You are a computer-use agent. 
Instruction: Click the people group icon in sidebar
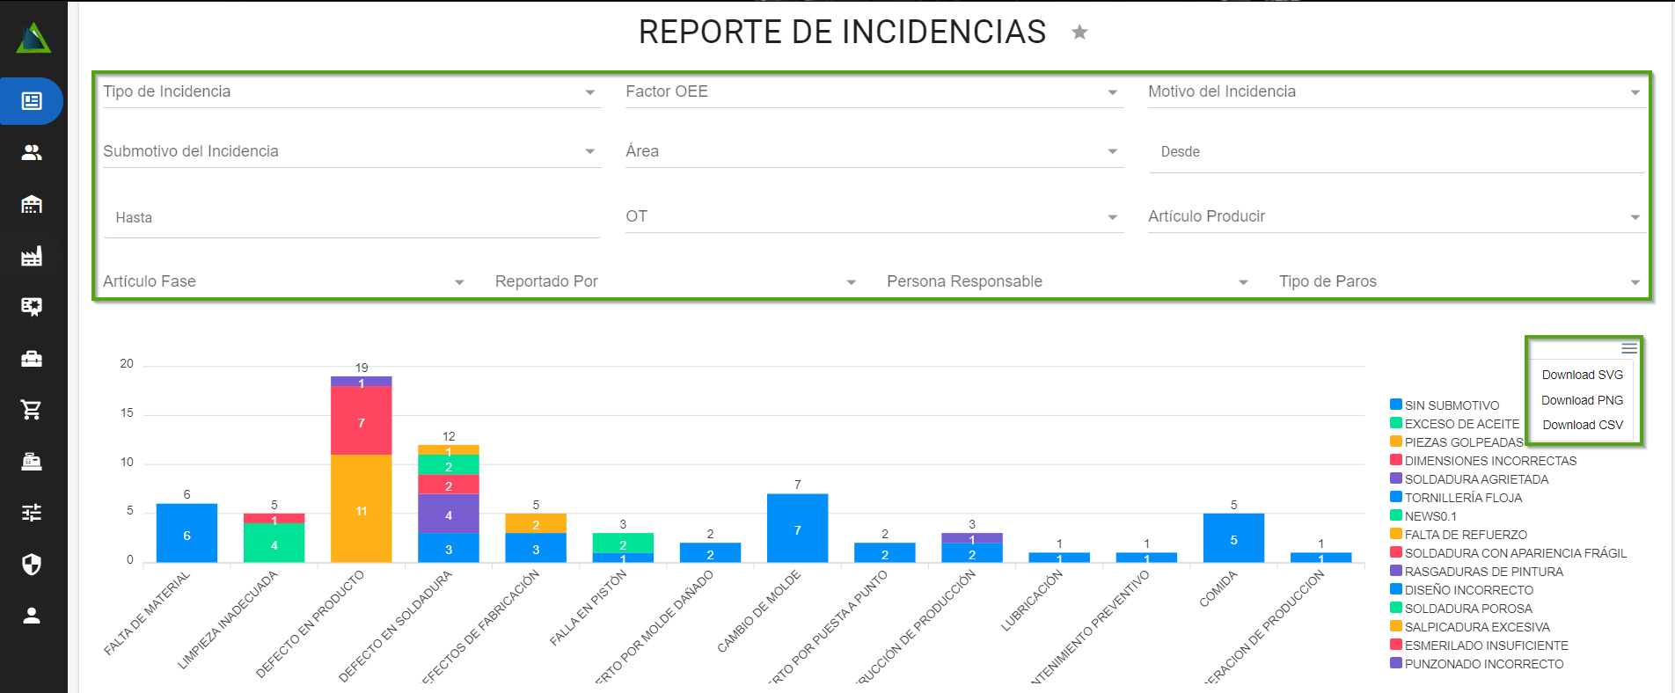32,153
